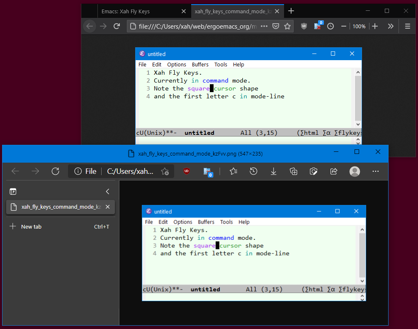The width and height of the screenshot is (418, 329).
Task: Click Edit menu in Firefox Emacs image
Action: click(x=157, y=65)
